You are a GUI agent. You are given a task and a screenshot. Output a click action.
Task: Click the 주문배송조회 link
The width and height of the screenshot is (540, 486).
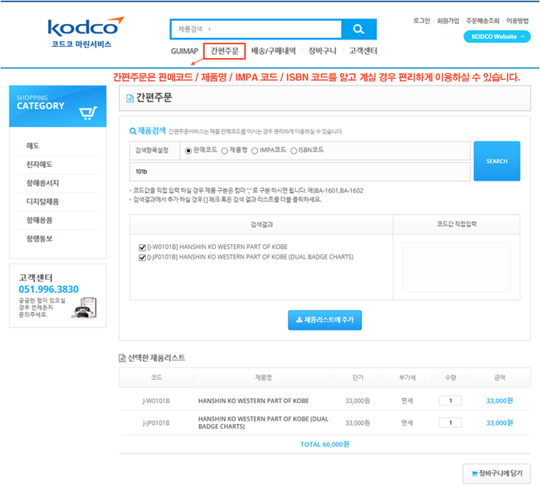tap(483, 21)
